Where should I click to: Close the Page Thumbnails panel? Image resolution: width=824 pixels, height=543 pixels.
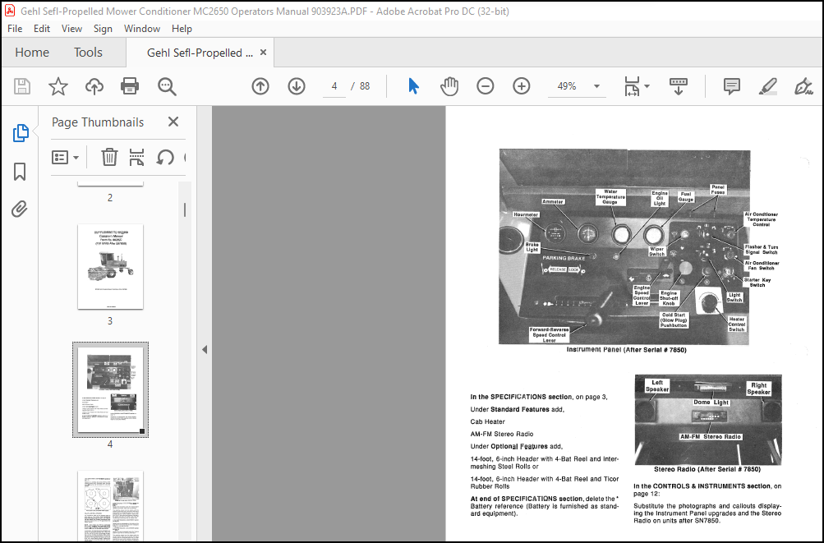coord(173,122)
